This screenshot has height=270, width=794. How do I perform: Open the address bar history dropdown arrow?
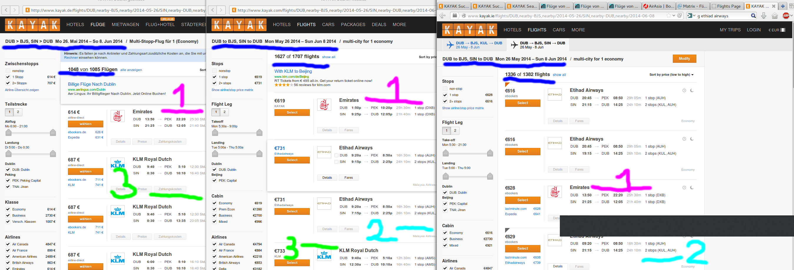674,16
